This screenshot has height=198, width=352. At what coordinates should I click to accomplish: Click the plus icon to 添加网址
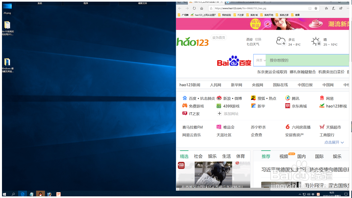tap(219, 114)
